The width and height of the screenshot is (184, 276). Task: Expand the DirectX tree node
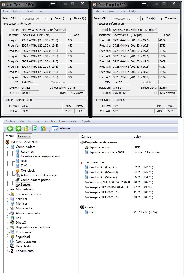pos(8,223)
